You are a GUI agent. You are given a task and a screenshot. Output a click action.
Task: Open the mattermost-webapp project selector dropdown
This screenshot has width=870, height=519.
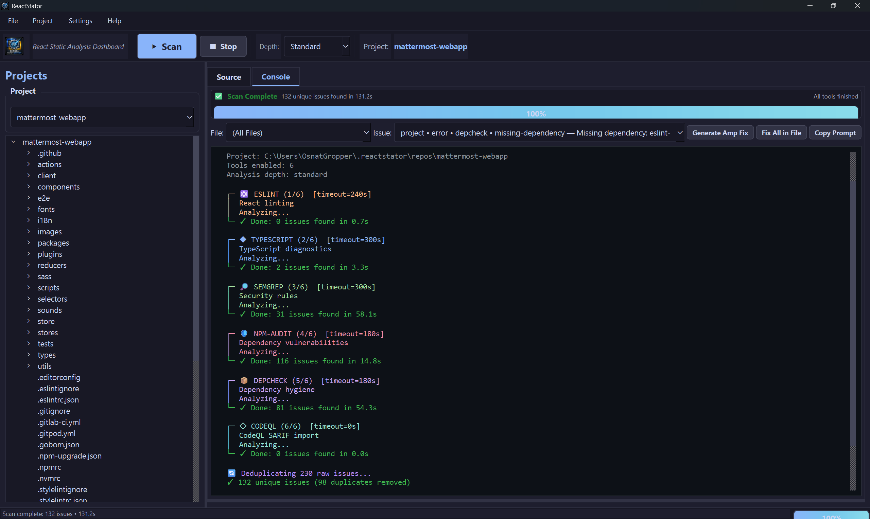pyautogui.click(x=102, y=117)
